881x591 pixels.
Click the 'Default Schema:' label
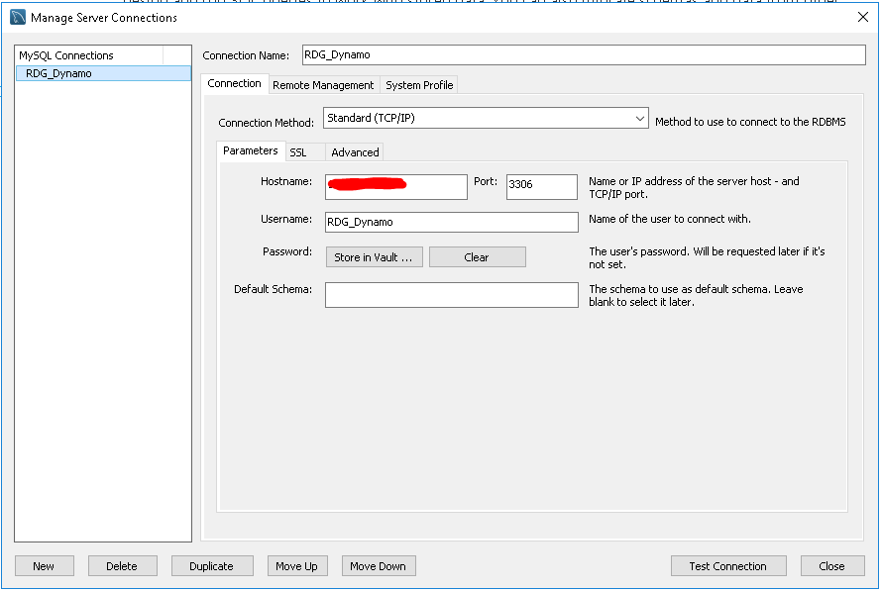(x=274, y=289)
